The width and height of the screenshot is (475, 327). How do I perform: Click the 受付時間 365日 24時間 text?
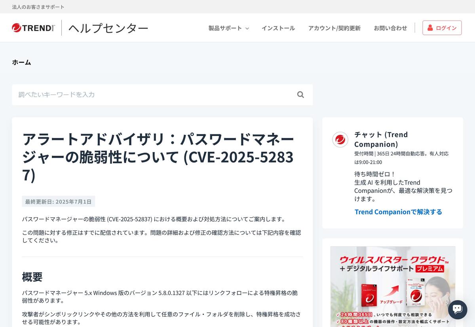coord(401,158)
